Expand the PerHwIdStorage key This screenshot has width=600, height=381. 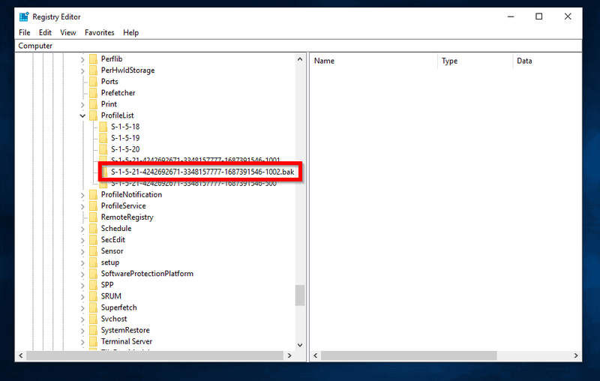pyautogui.click(x=82, y=70)
